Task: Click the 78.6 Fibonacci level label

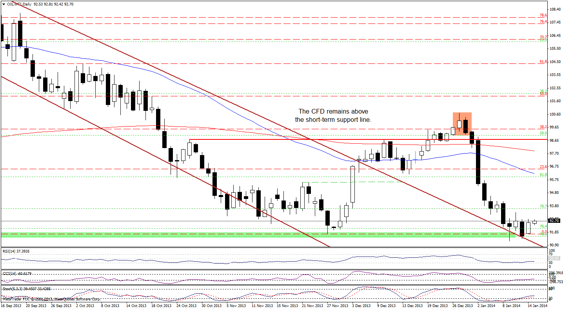Action: click(543, 15)
